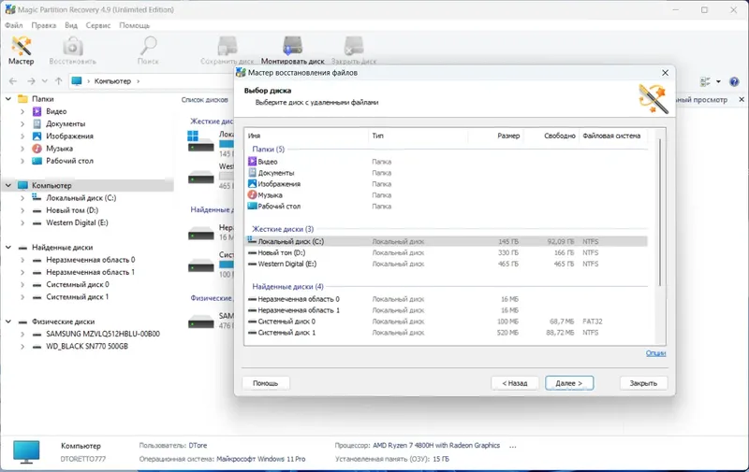Image resolution: width=749 pixels, height=472 pixels.
Task: Select Рабочий стол in left tree
Action: 69,161
